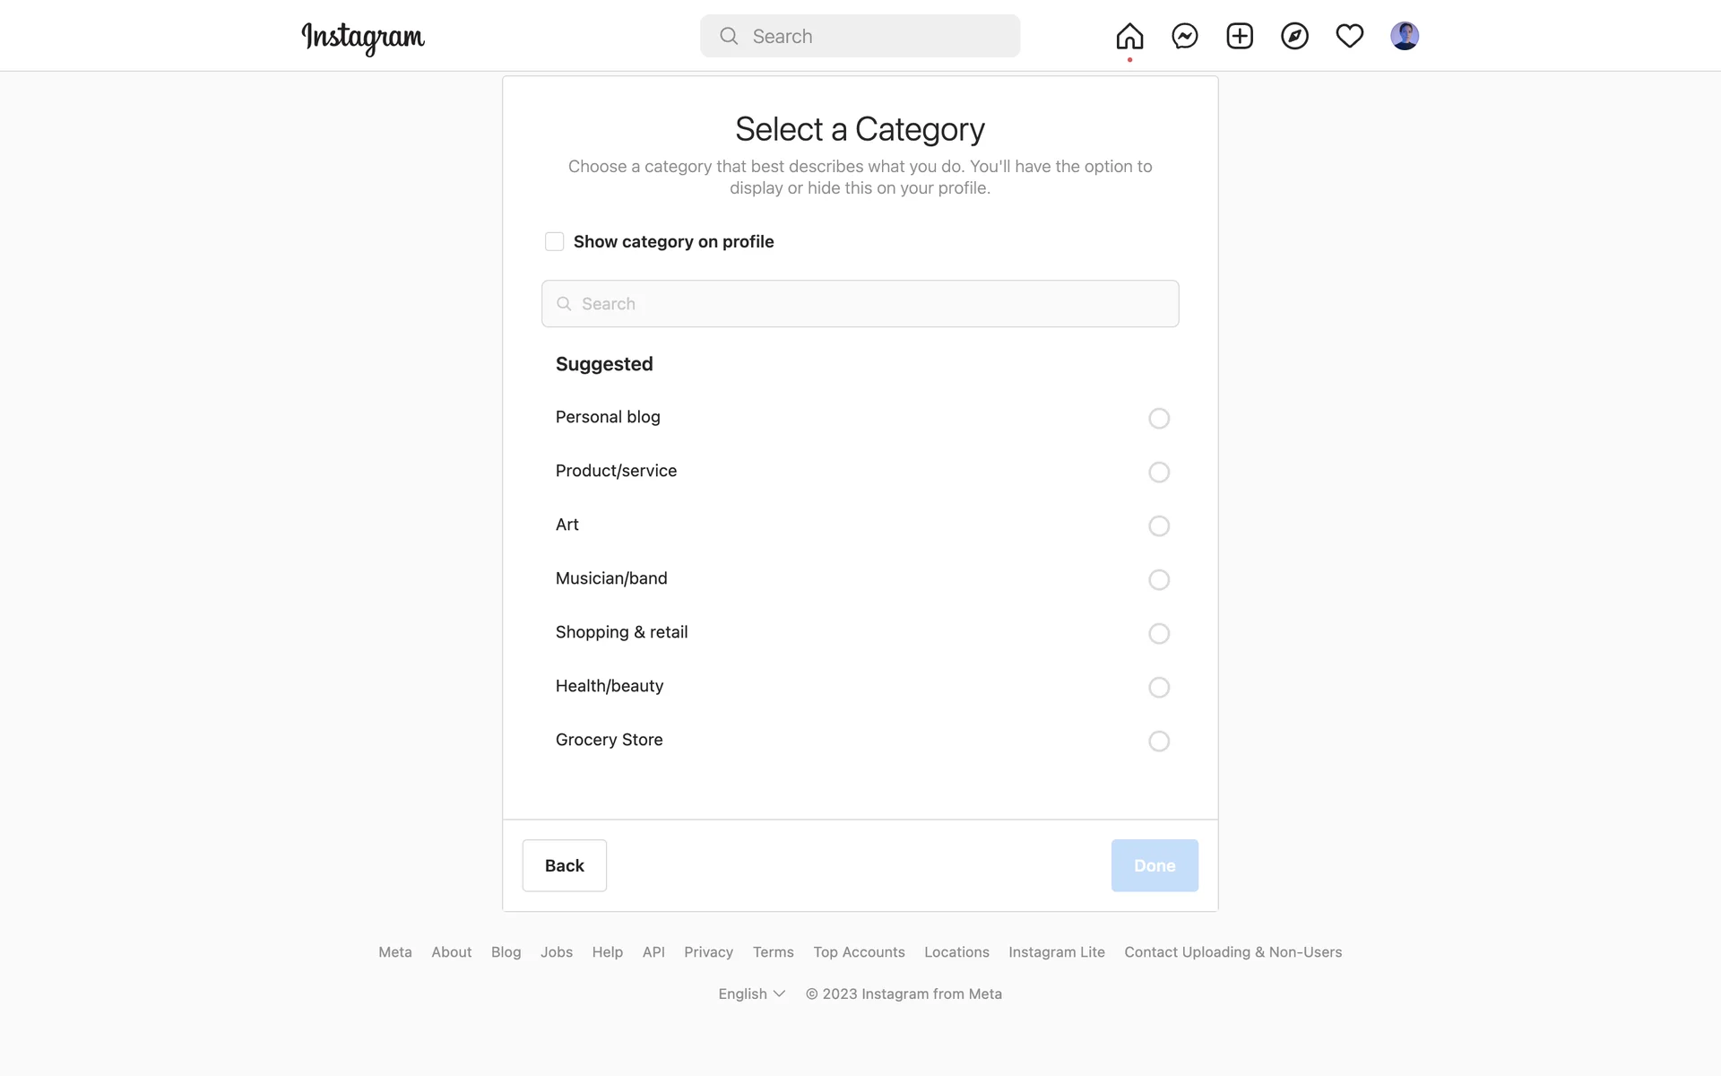Select the Personal blog category
Image resolution: width=1721 pixels, height=1076 pixels.
(x=1158, y=418)
